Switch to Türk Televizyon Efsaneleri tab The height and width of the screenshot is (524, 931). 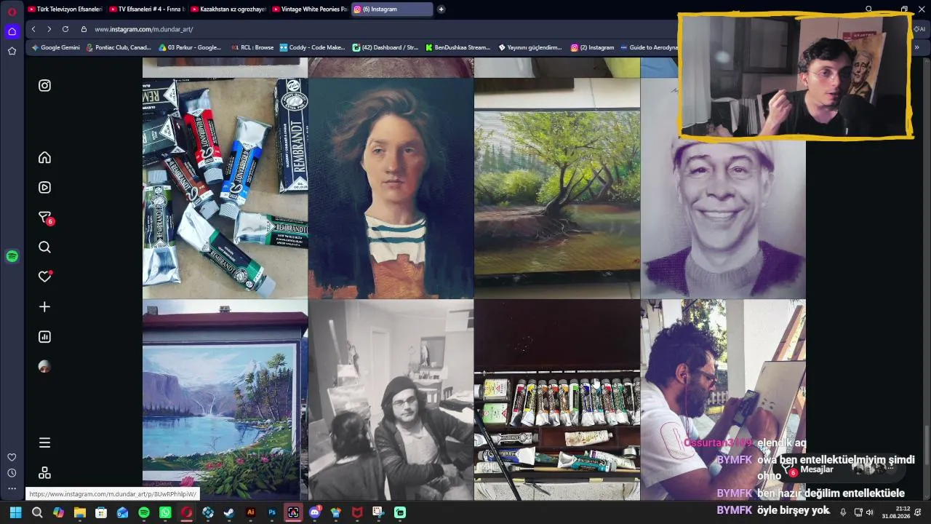click(65, 9)
